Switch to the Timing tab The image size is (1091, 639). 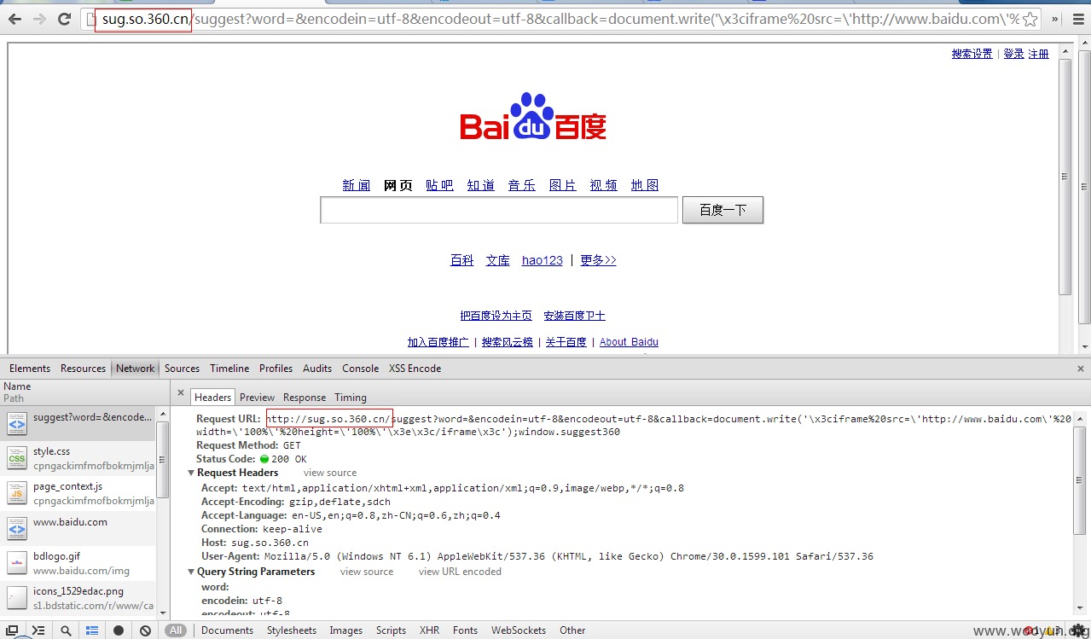351,398
